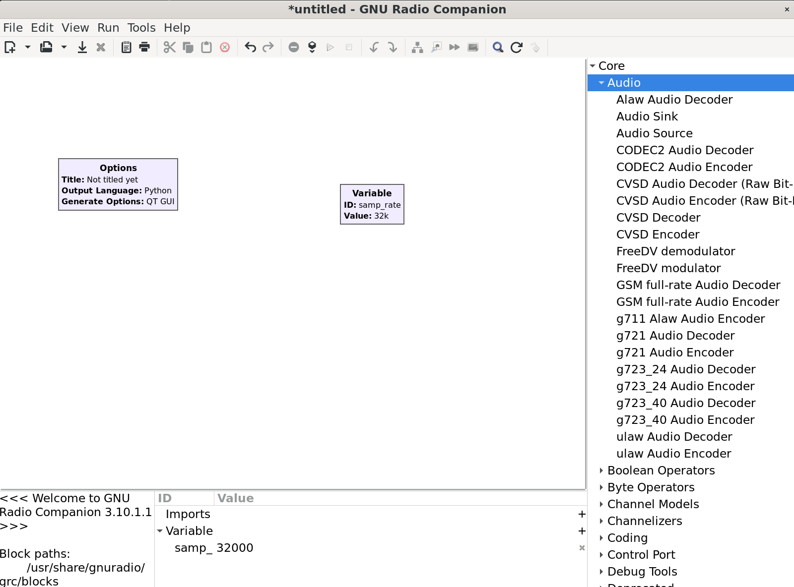Copy the selected block

[x=188, y=47]
